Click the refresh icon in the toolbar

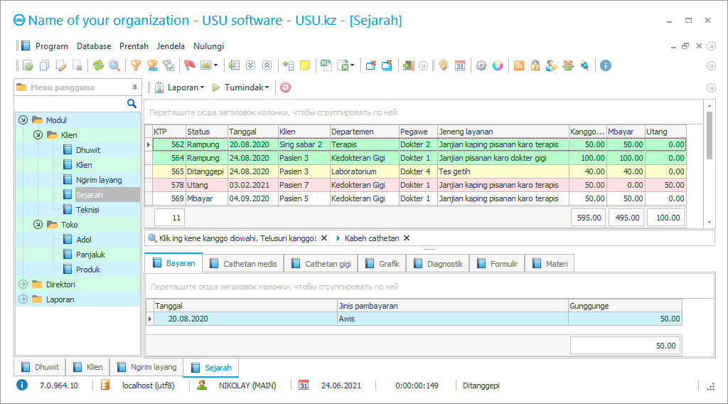98,65
